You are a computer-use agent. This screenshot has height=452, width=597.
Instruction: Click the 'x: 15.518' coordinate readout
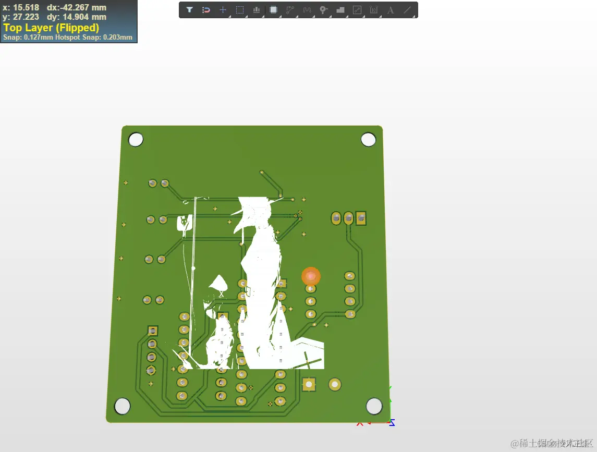pyautogui.click(x=20, y=7)
